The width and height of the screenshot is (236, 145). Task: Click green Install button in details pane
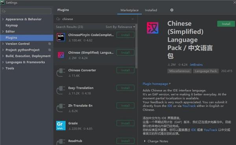(226, 24)
